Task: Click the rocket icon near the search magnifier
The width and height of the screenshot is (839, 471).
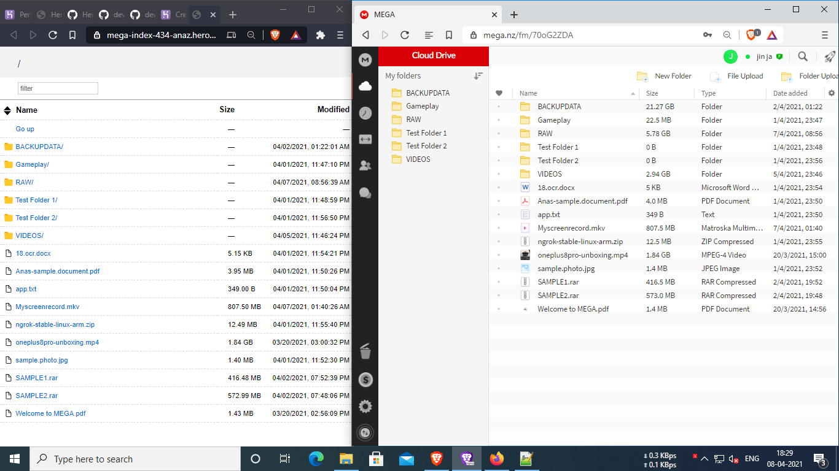Action: [830, 56]
